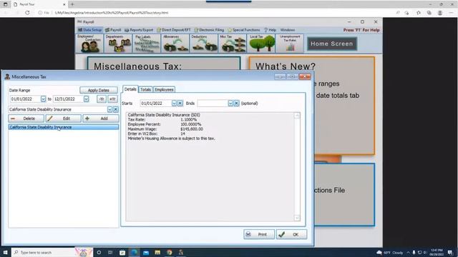Clear the Starts date with X icon
This screenshot has width=458, height=257.
click(x=180, y=103)
